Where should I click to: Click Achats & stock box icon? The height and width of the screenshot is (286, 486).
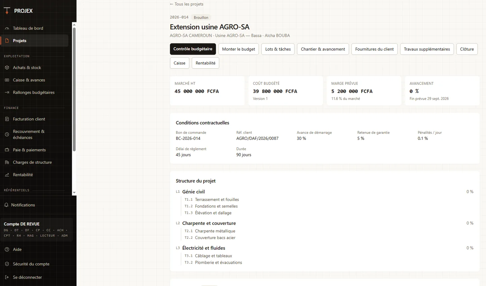coord(7,68)
